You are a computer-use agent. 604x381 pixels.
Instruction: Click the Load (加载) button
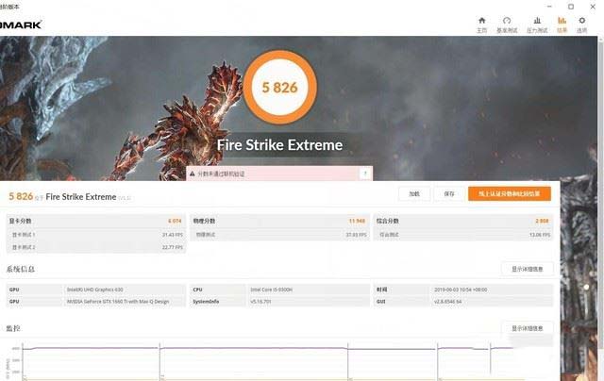(414, 194)
